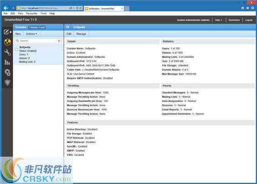Click 'Max Message Size: 10000 KB' text
The width and height of the screenshot is (257, 184).
coord(179,74)
